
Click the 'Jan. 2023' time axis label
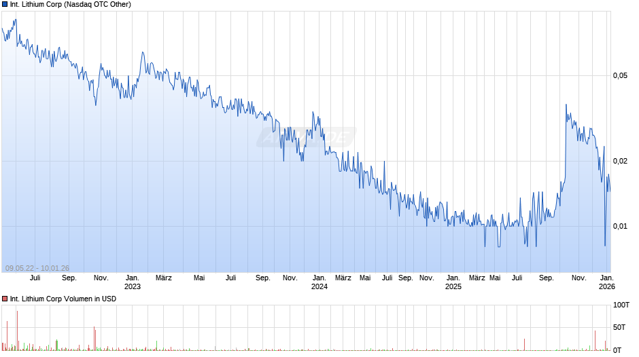tap(133, 282)
